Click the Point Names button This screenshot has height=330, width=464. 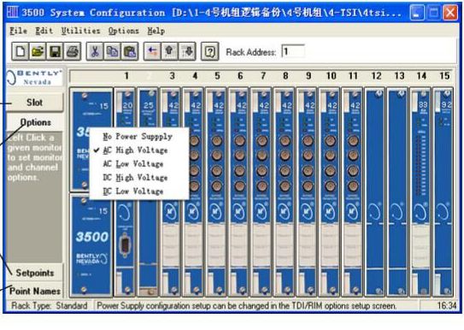tap(34, 291)
